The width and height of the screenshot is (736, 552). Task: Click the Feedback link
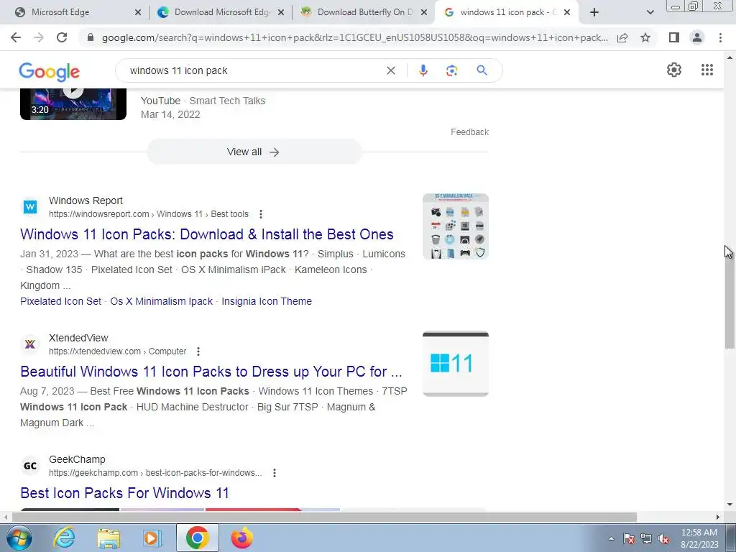469,132
